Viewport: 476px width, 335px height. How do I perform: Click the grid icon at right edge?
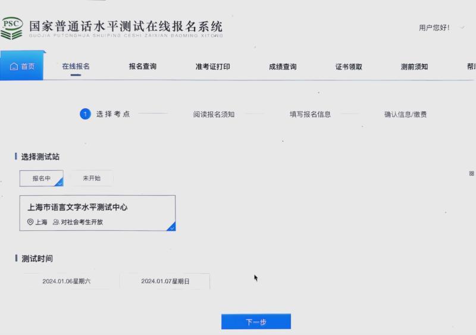tap(471, 173)
